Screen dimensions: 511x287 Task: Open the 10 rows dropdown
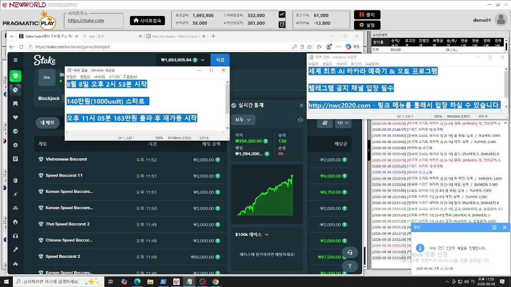[x=343, y=123]
